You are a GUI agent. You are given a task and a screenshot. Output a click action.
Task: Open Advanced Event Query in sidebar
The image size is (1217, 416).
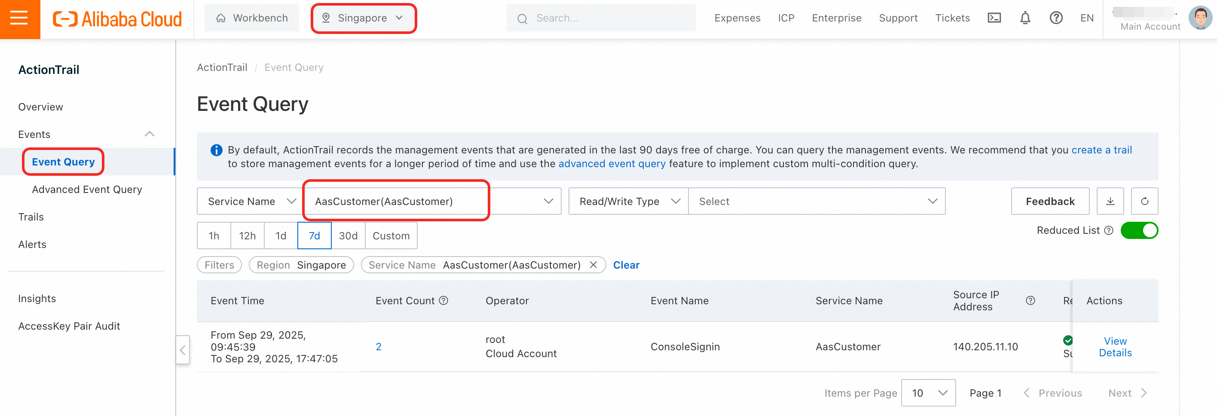point(87,190)
